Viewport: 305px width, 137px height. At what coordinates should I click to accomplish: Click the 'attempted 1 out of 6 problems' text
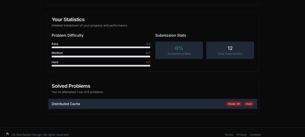[x=78, y=92]
